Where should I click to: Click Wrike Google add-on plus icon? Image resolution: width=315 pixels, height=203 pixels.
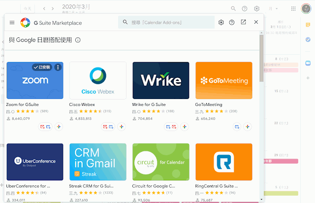pyautogui.click(x=185, y=127)
